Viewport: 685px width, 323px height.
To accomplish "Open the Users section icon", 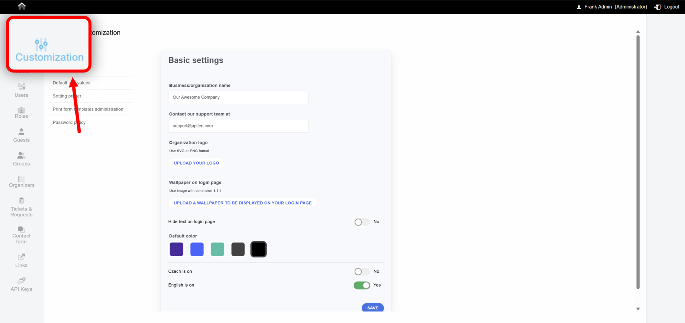I will tap(21, 86).
